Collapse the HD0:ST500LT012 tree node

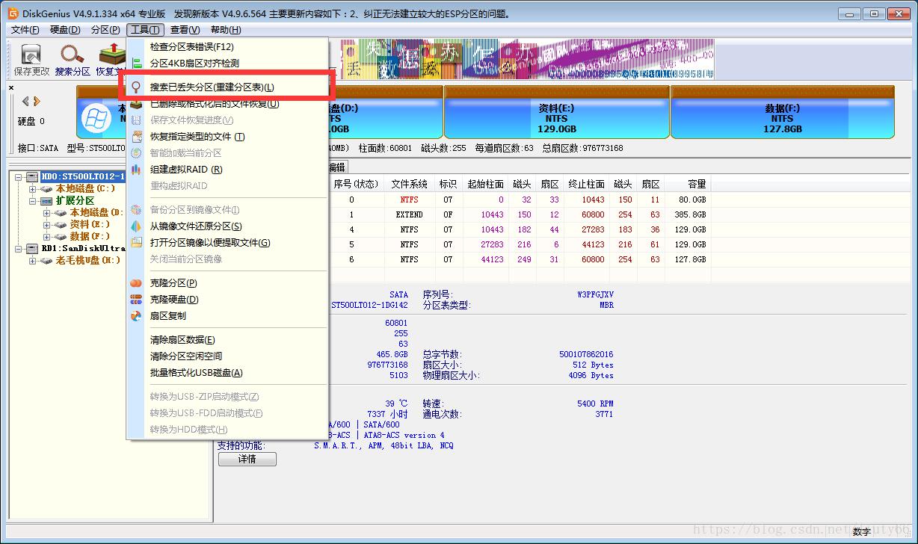coord(19,176)
